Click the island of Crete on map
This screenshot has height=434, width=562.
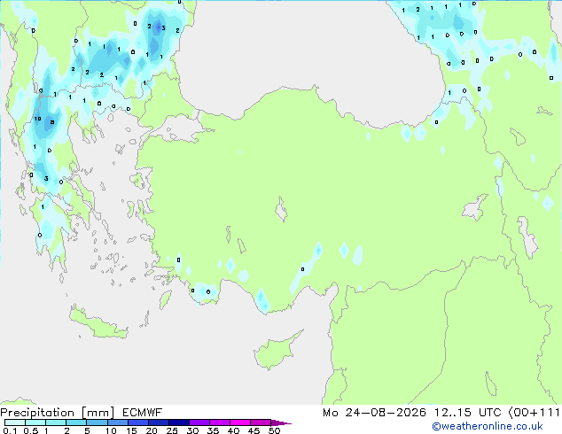[x=98, y=324]
